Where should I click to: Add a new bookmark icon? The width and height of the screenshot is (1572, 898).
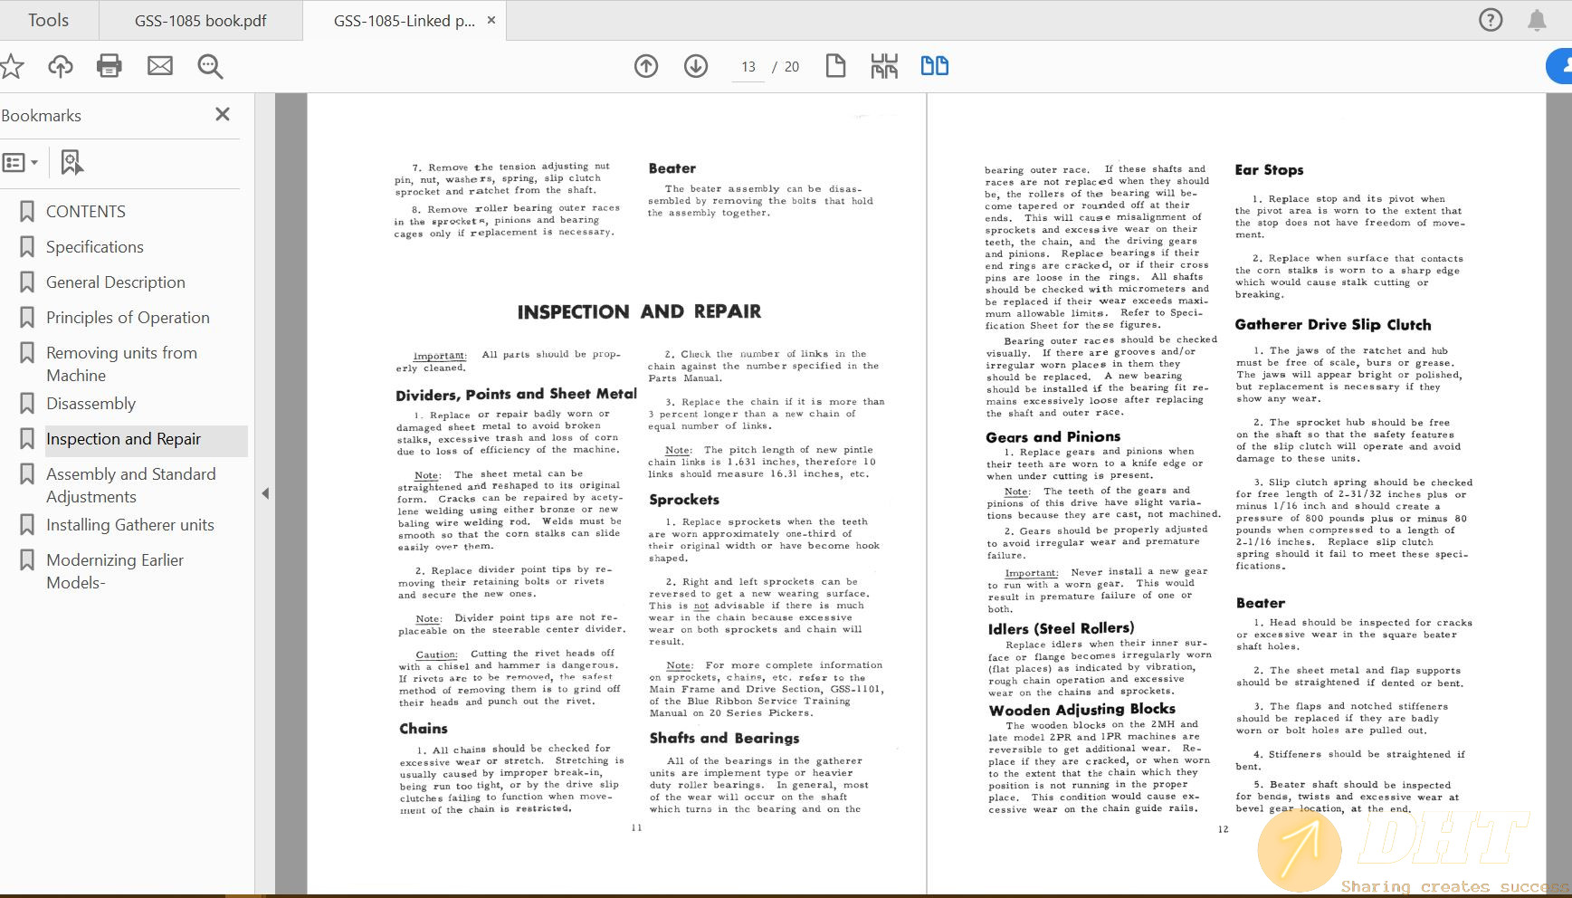(x=71, y=163)
